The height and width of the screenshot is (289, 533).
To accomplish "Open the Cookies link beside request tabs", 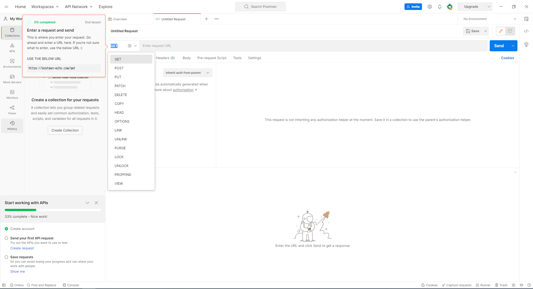I will point(507,58).
